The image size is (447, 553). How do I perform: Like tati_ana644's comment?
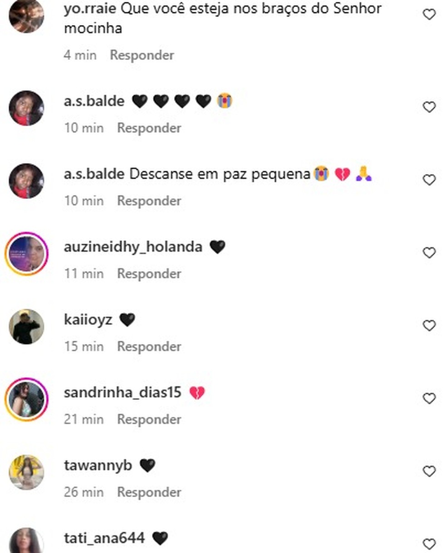coord(429,544)
